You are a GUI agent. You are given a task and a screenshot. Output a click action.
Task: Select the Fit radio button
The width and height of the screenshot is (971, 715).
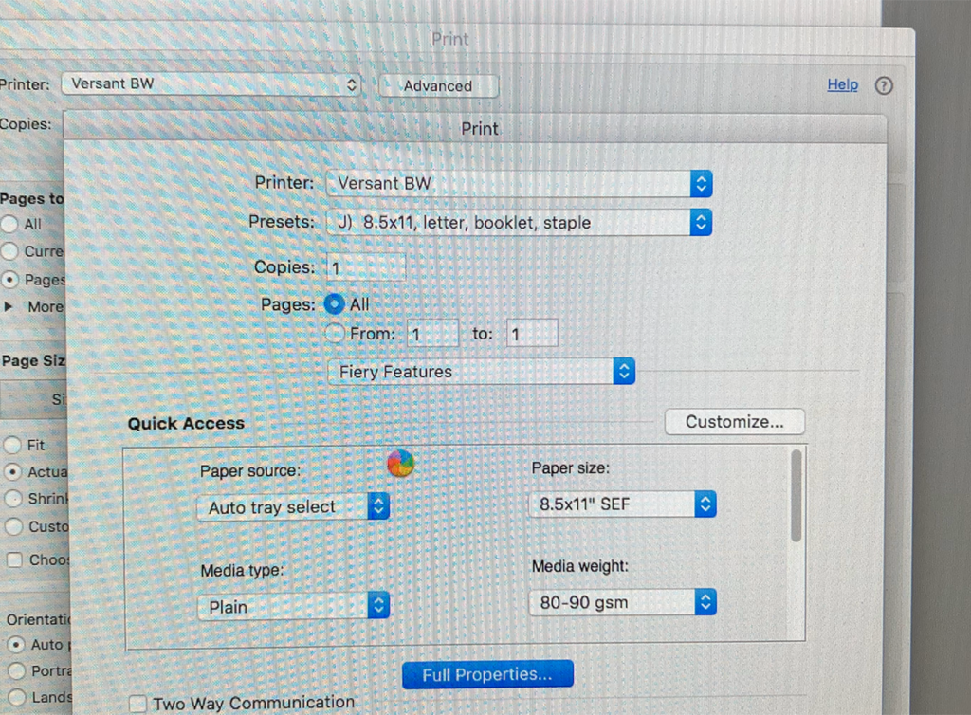[x=12, y=445]
